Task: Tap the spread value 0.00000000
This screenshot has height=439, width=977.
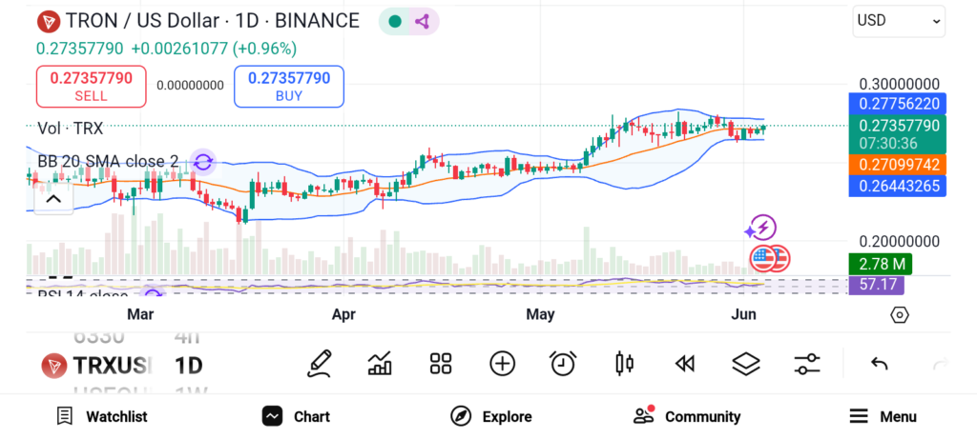Action: [x=190, y=86]
